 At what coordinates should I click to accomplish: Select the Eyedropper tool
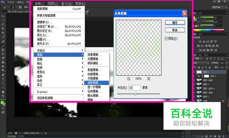coord(3,37)
